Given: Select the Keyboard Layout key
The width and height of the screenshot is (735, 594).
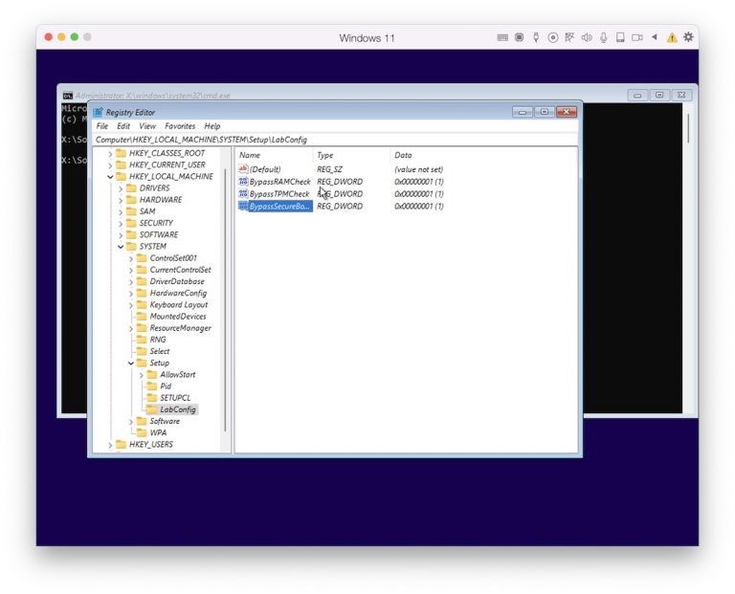Looking at the screenshot, I should point(179,305).
